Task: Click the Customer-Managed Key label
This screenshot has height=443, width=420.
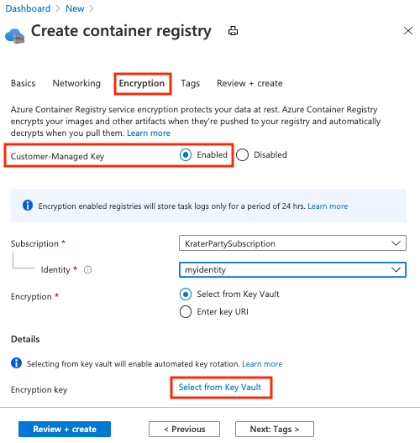Action: [57, 156]
